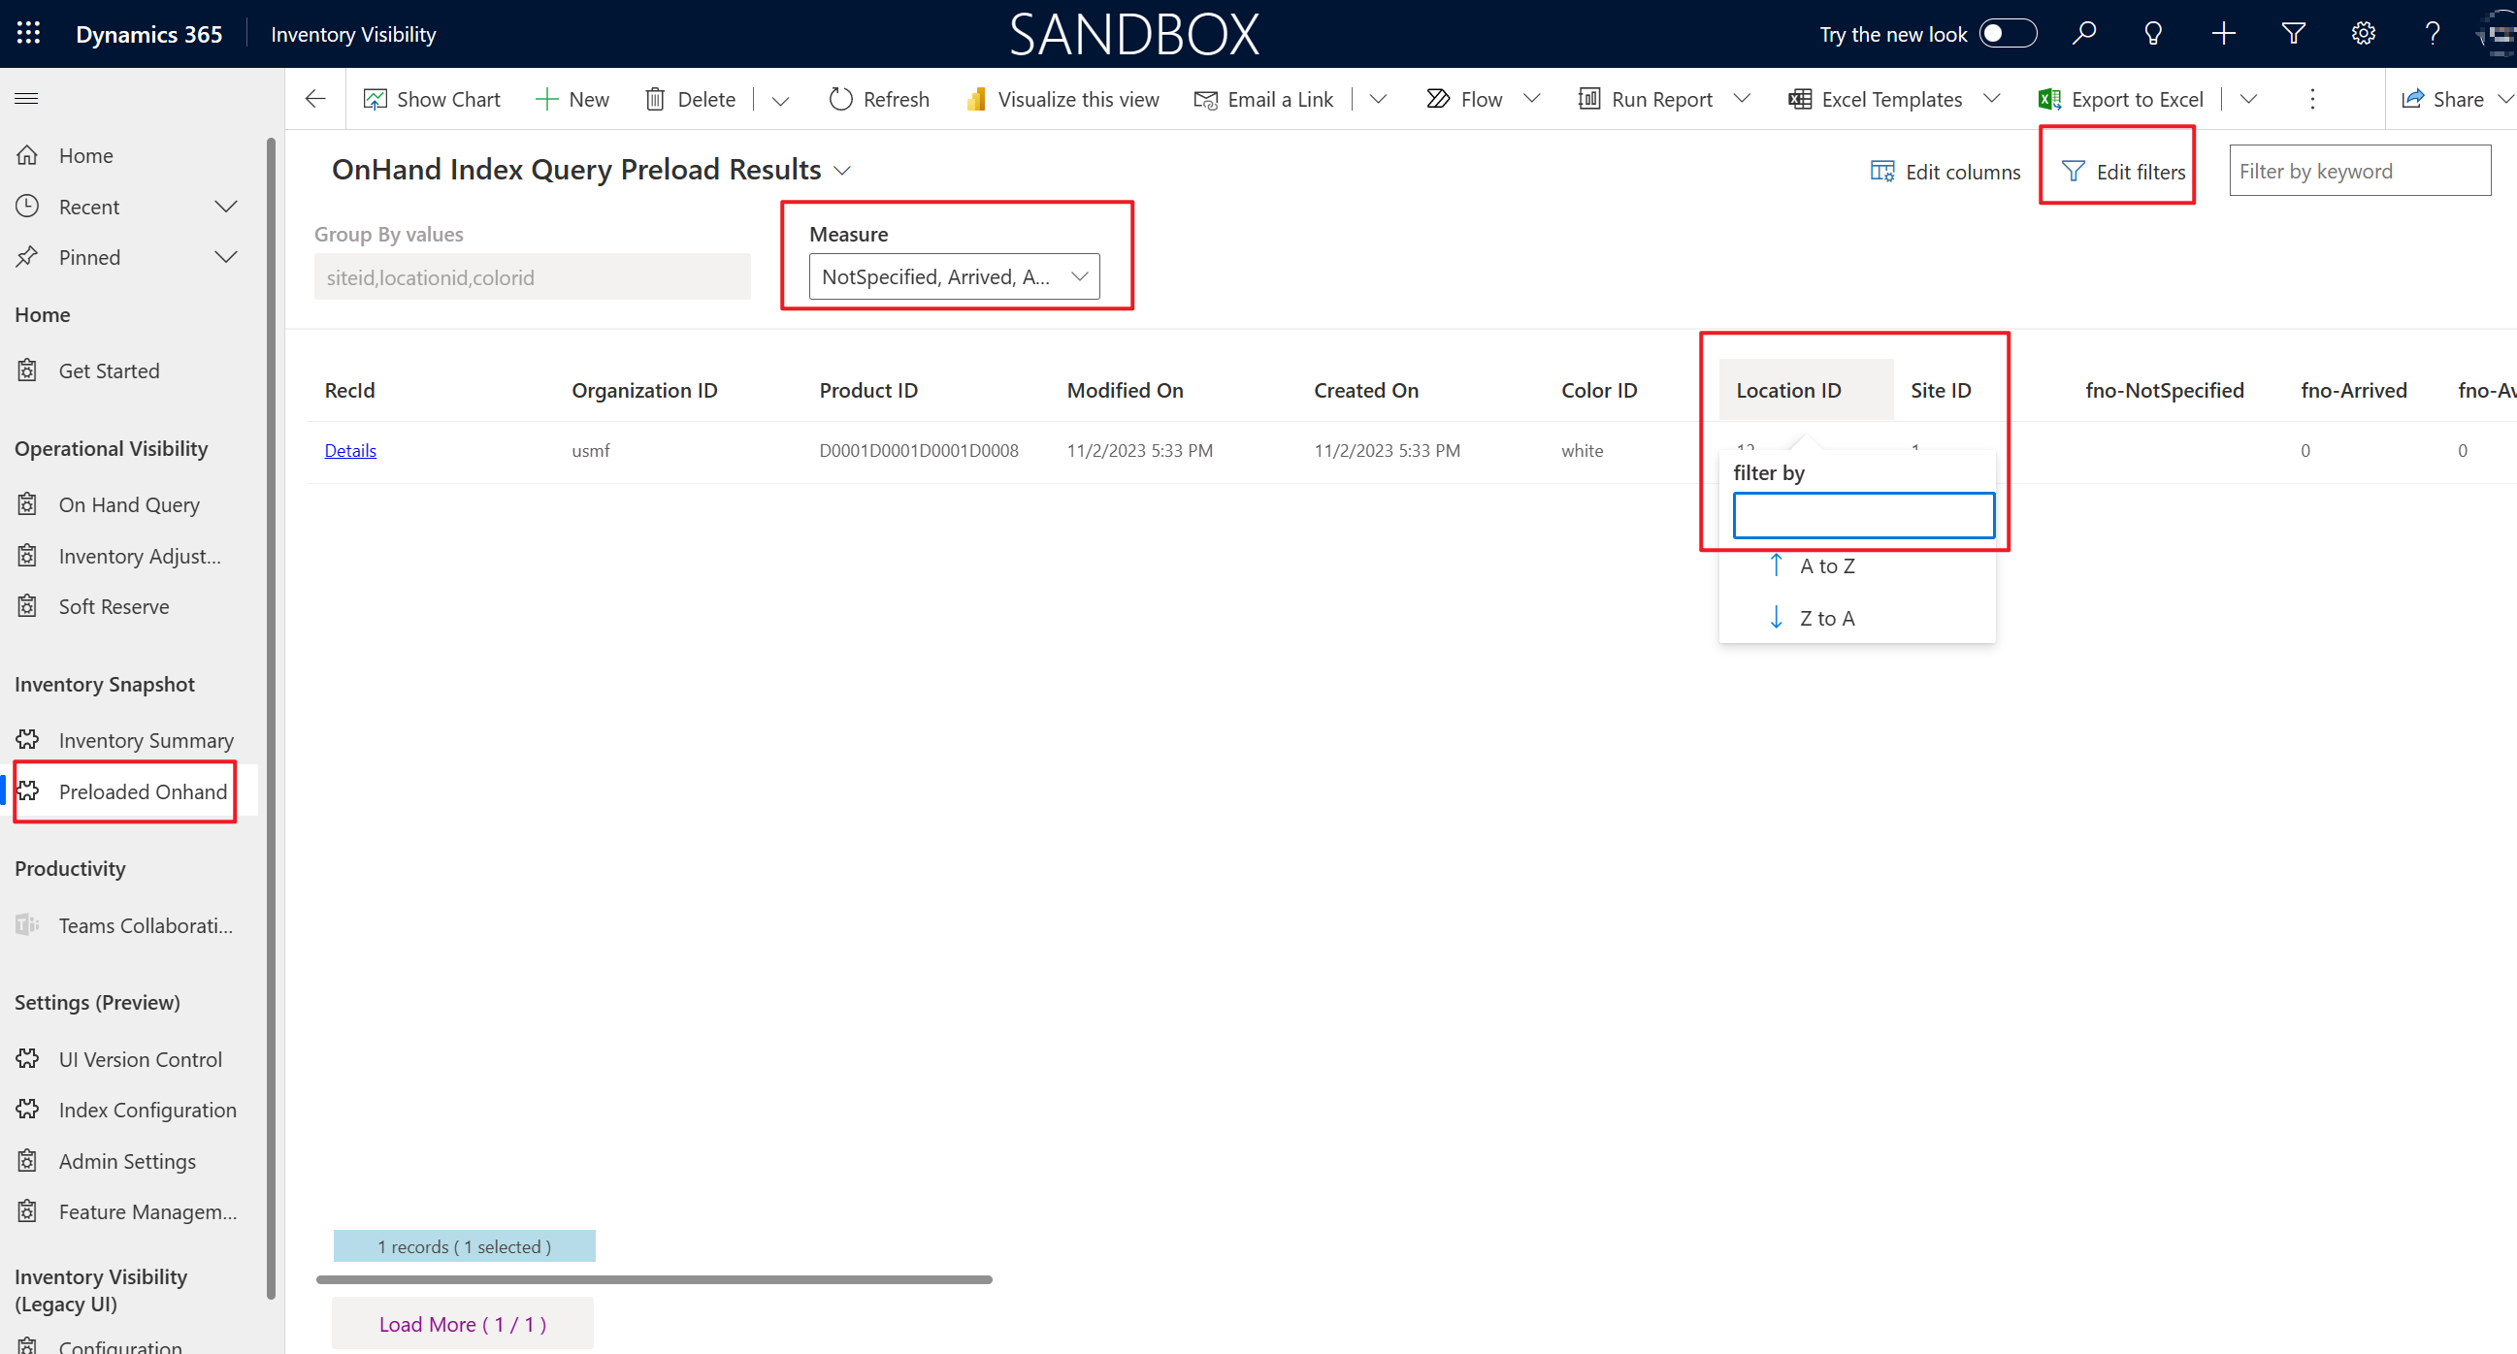Expand the Flow command dropdown arrow

1532,99
